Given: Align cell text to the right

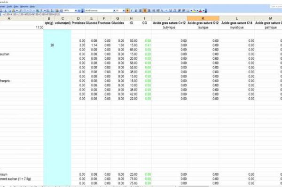Looking at the screenshot, I should 149,11.
